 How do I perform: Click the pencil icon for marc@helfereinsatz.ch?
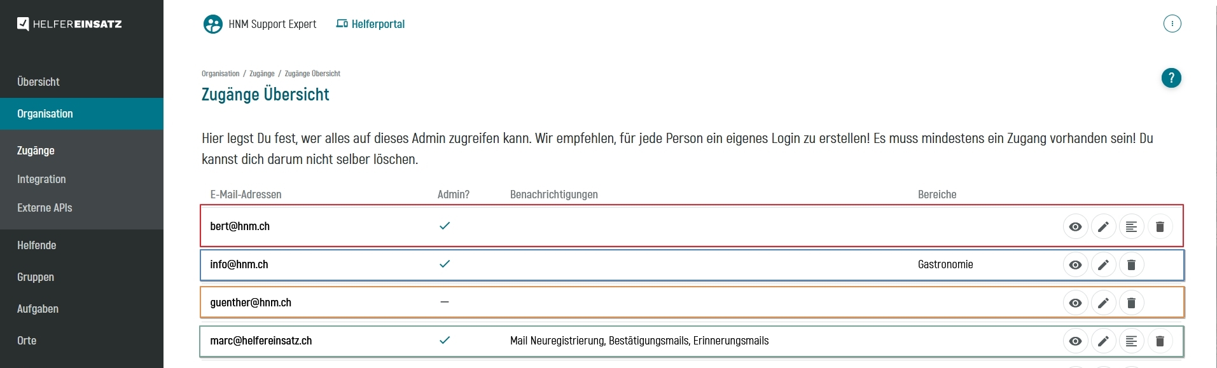pos(1104,341)
